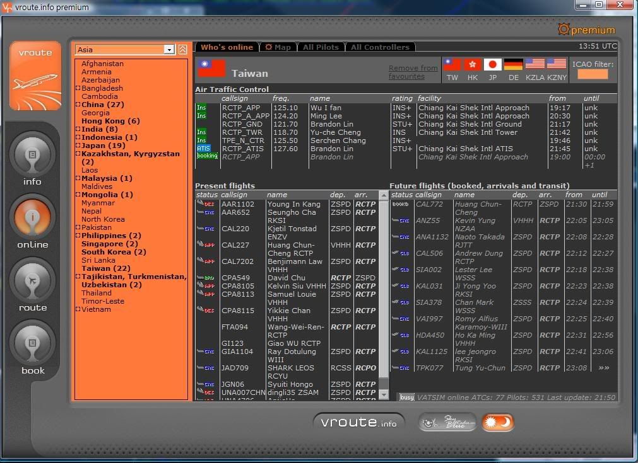This screenshot has width=638, height=463.
Task: Choose the German flag favourite
Action: coord(514,64)
